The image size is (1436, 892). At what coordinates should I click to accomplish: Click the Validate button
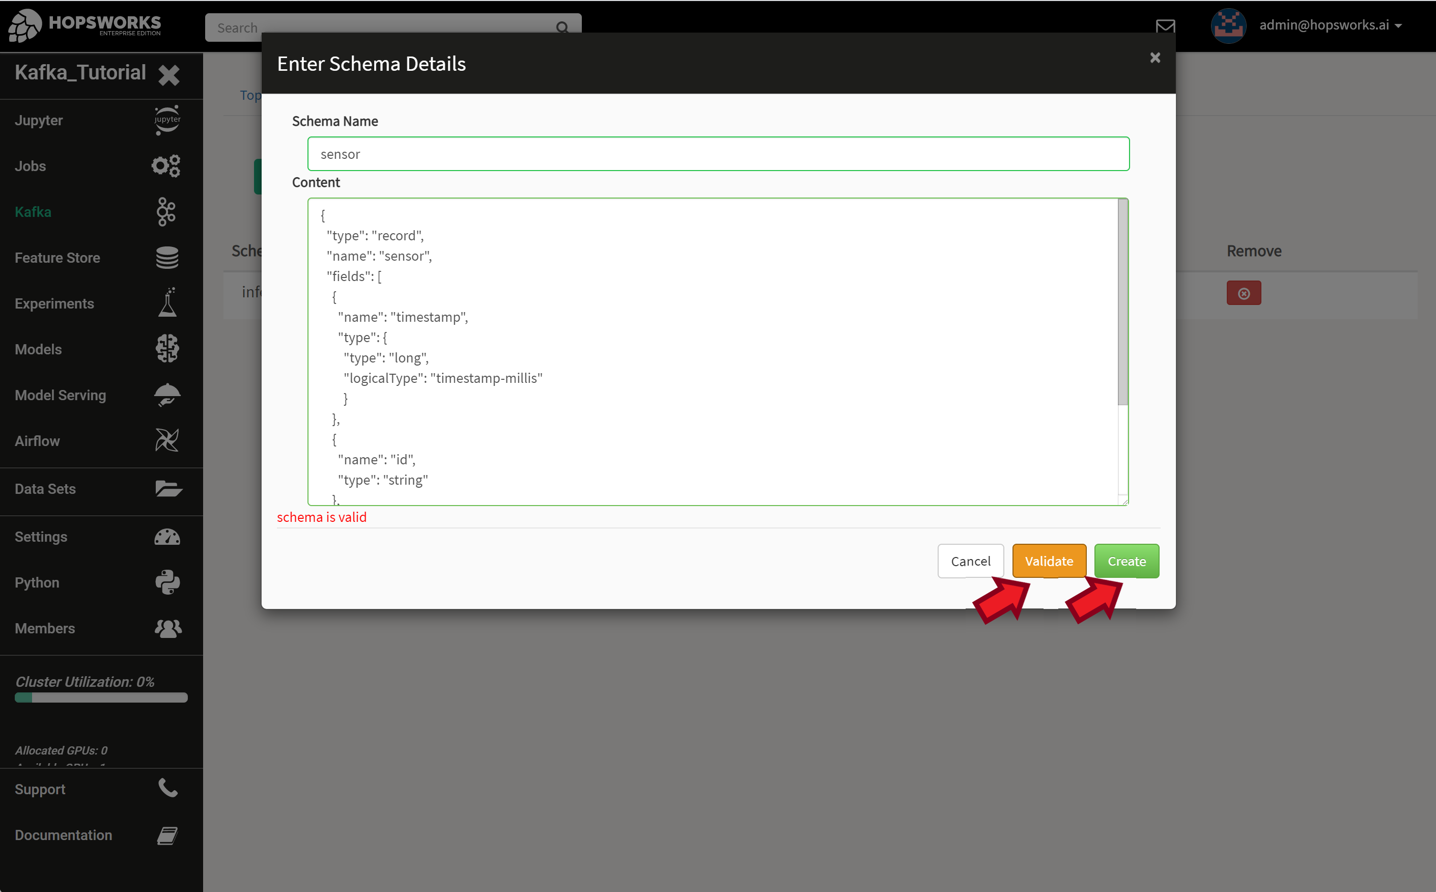[x=1049, y=561]
